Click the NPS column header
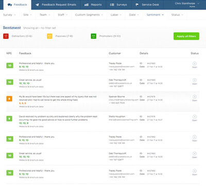Screen dimensions: 206x189 (9, 53)
